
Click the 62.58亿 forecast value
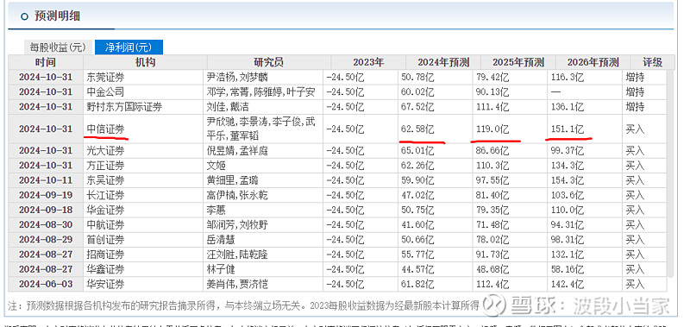(417, 129)
